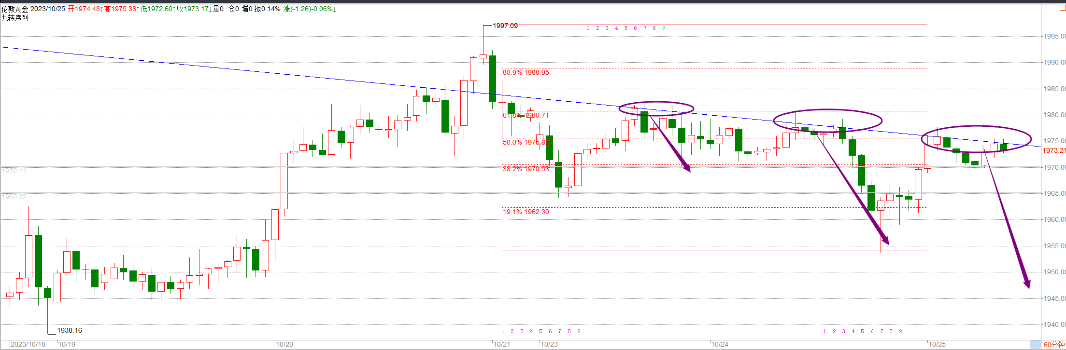Click the 1938.16 swing low label
The image size is (1066, 350).
pyautogui.click(x=70, y=330)
